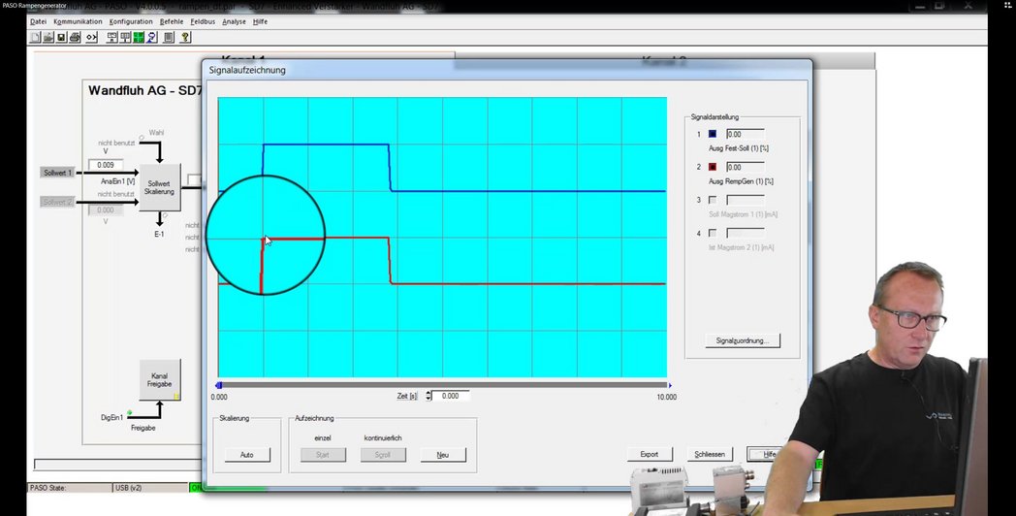1016x516 pixels.
Task: Click the Zeit [s] field showing 0.000
Action: coord(451,396)
